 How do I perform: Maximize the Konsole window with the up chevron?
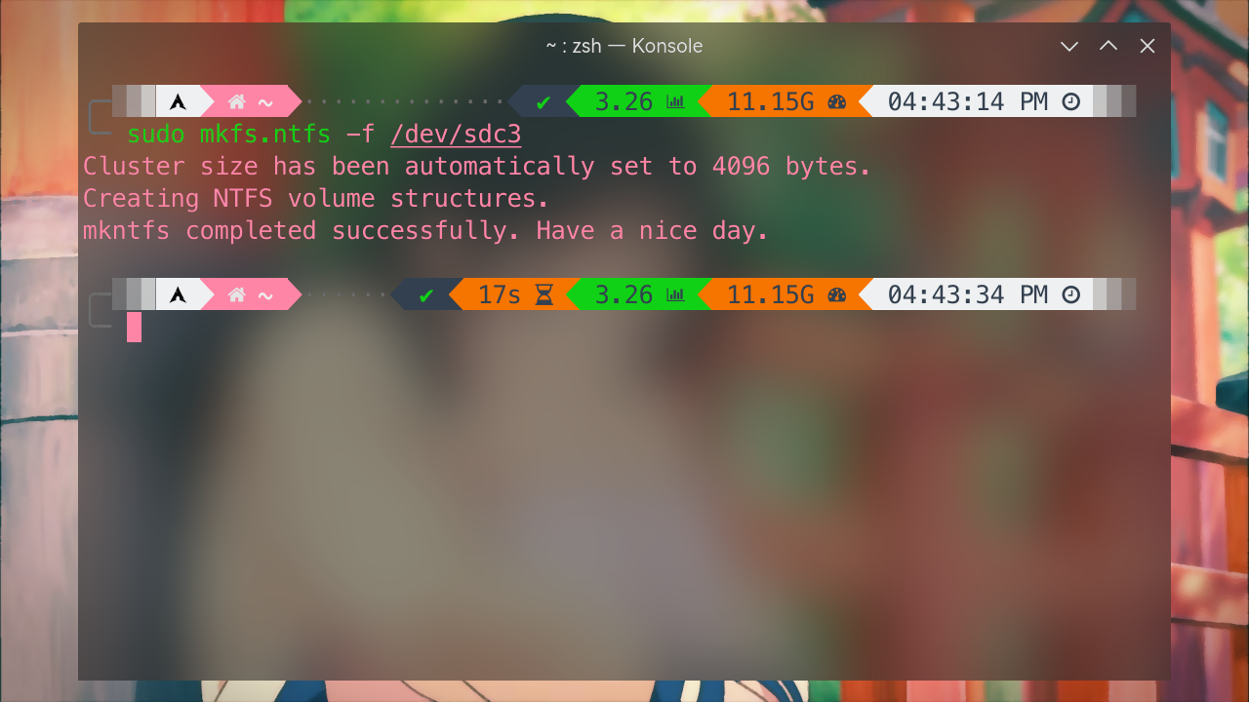click(1108, 46)
